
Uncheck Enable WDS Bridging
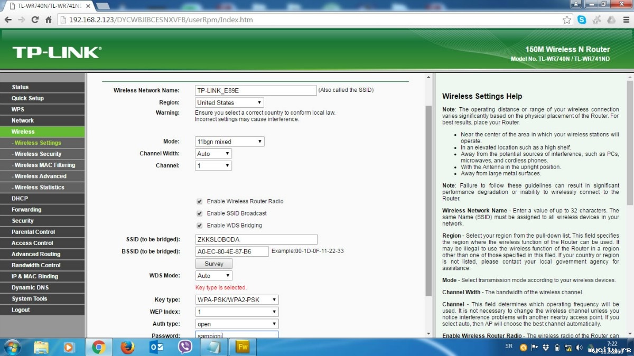coord(200,226)
